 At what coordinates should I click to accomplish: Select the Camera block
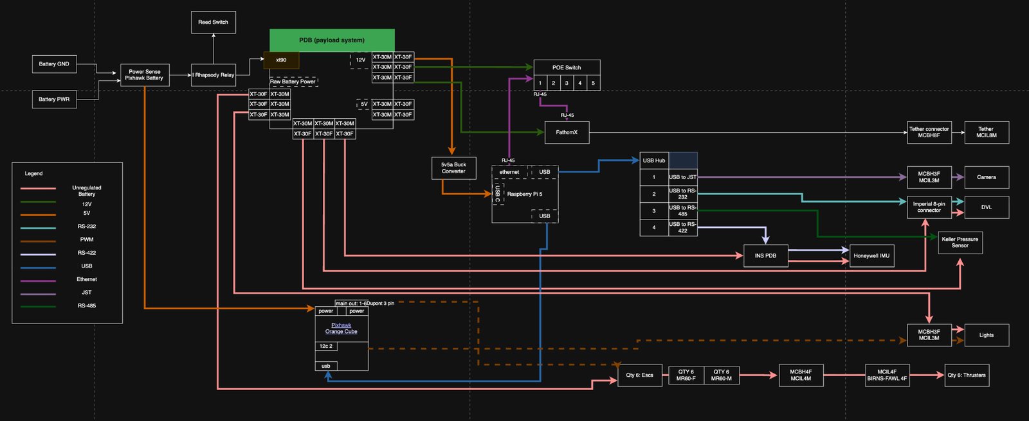tap(987, 177)
